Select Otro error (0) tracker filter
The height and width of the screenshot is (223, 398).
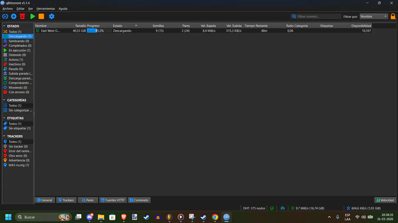point(18,156)
